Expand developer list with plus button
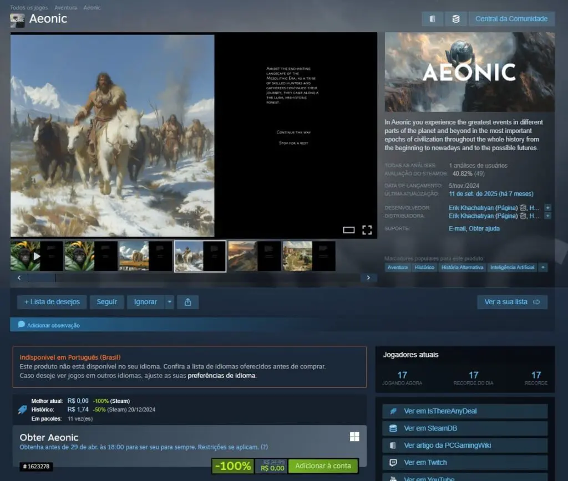Viewport: 568px width, 481px height. pos(547,208)
